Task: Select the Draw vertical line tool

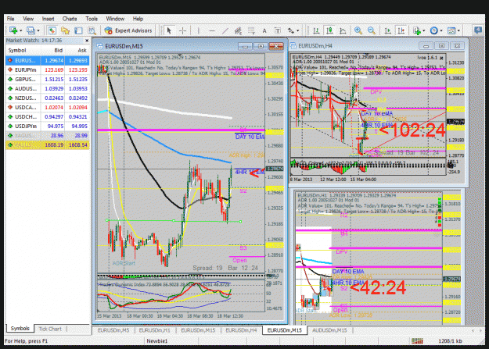Action: (x=199, y=30)
